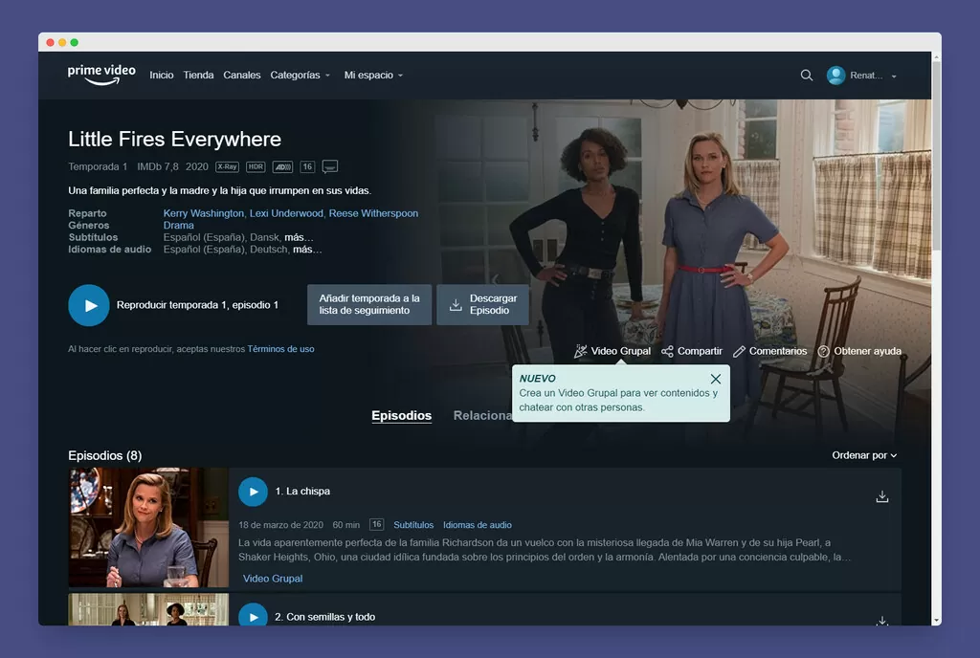Screen dimensions: 980x658
Task: Open the search magnifier icon
Action: (x=806, y=76)
